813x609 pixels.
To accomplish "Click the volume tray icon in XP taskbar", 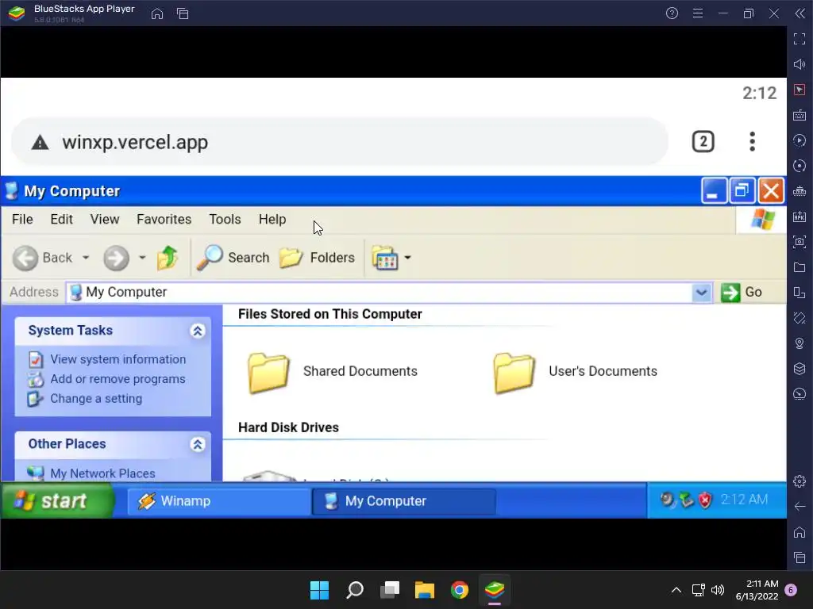I will coord(667,500).
